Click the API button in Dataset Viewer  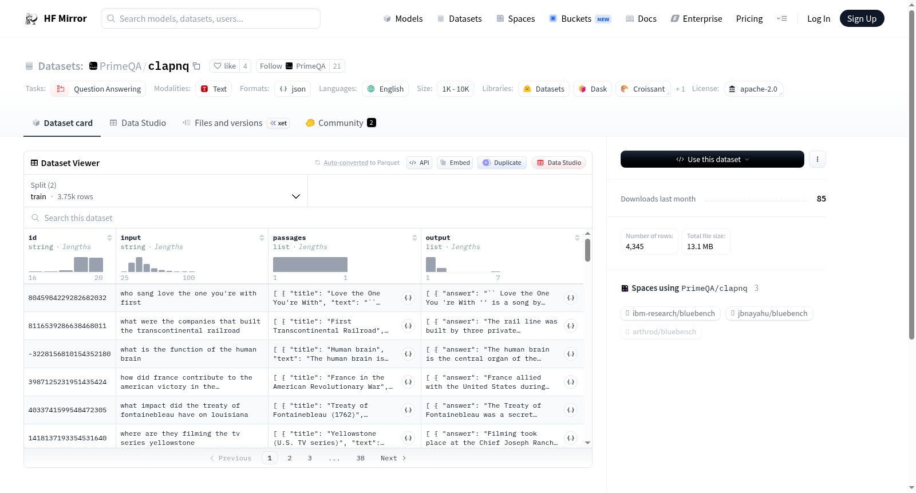click(419, 163)
